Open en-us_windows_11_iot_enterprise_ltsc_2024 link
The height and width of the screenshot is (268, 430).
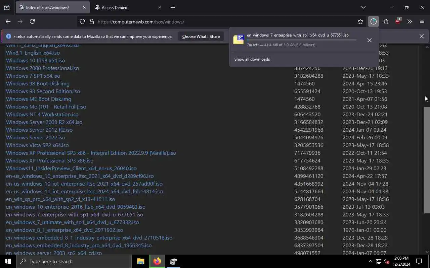[84, 191]
